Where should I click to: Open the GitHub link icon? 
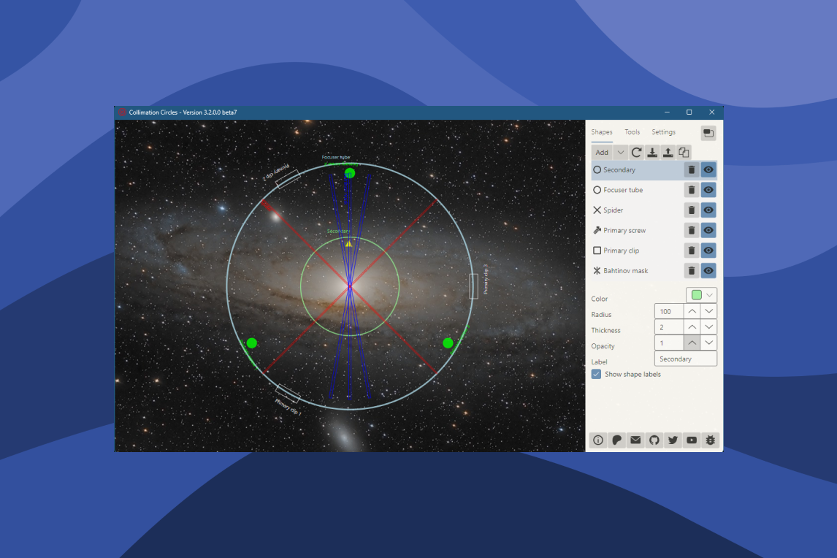click(x=654, y=440)
